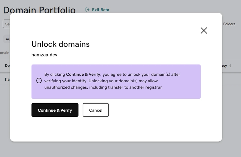
Task: Cancel the unlock domains request
Action: coord(96,110)
